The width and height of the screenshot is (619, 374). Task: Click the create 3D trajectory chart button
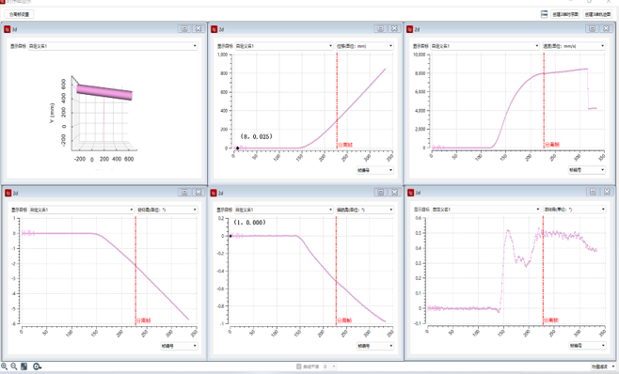click(x=597, y=14)
